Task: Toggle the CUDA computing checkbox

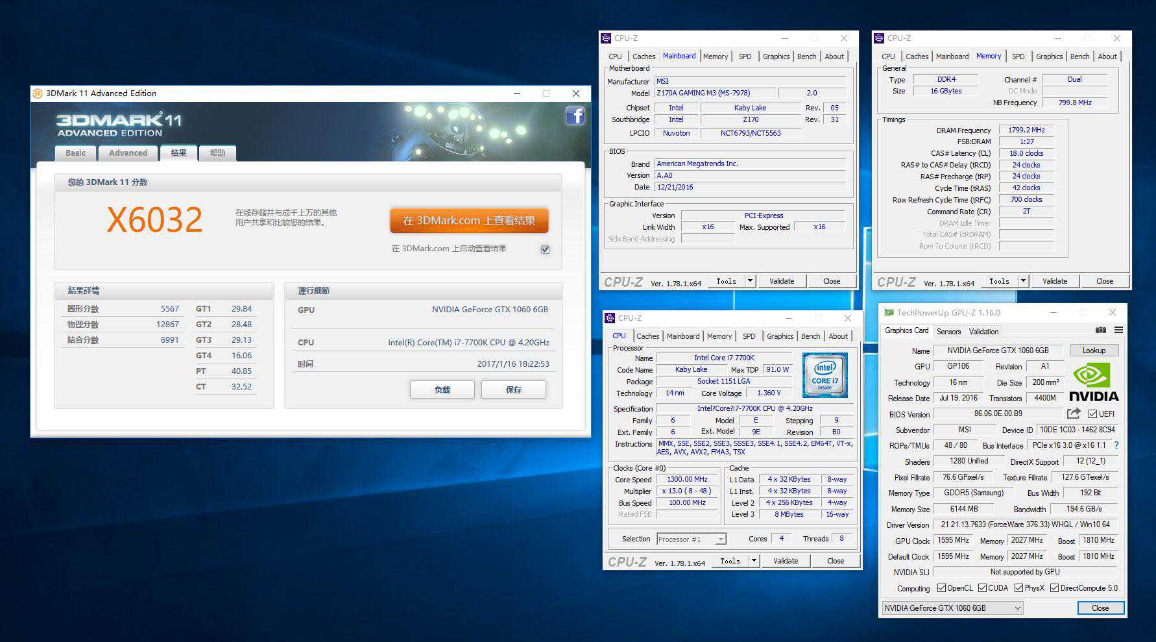Action: [982, 588]
